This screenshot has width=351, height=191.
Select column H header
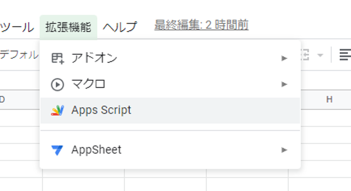click(329, 99)
